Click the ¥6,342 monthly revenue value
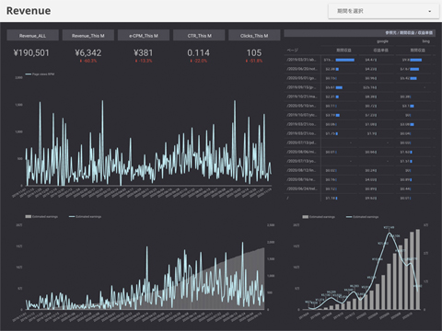This screenshot has width=442, height=331. click(88, 52)
